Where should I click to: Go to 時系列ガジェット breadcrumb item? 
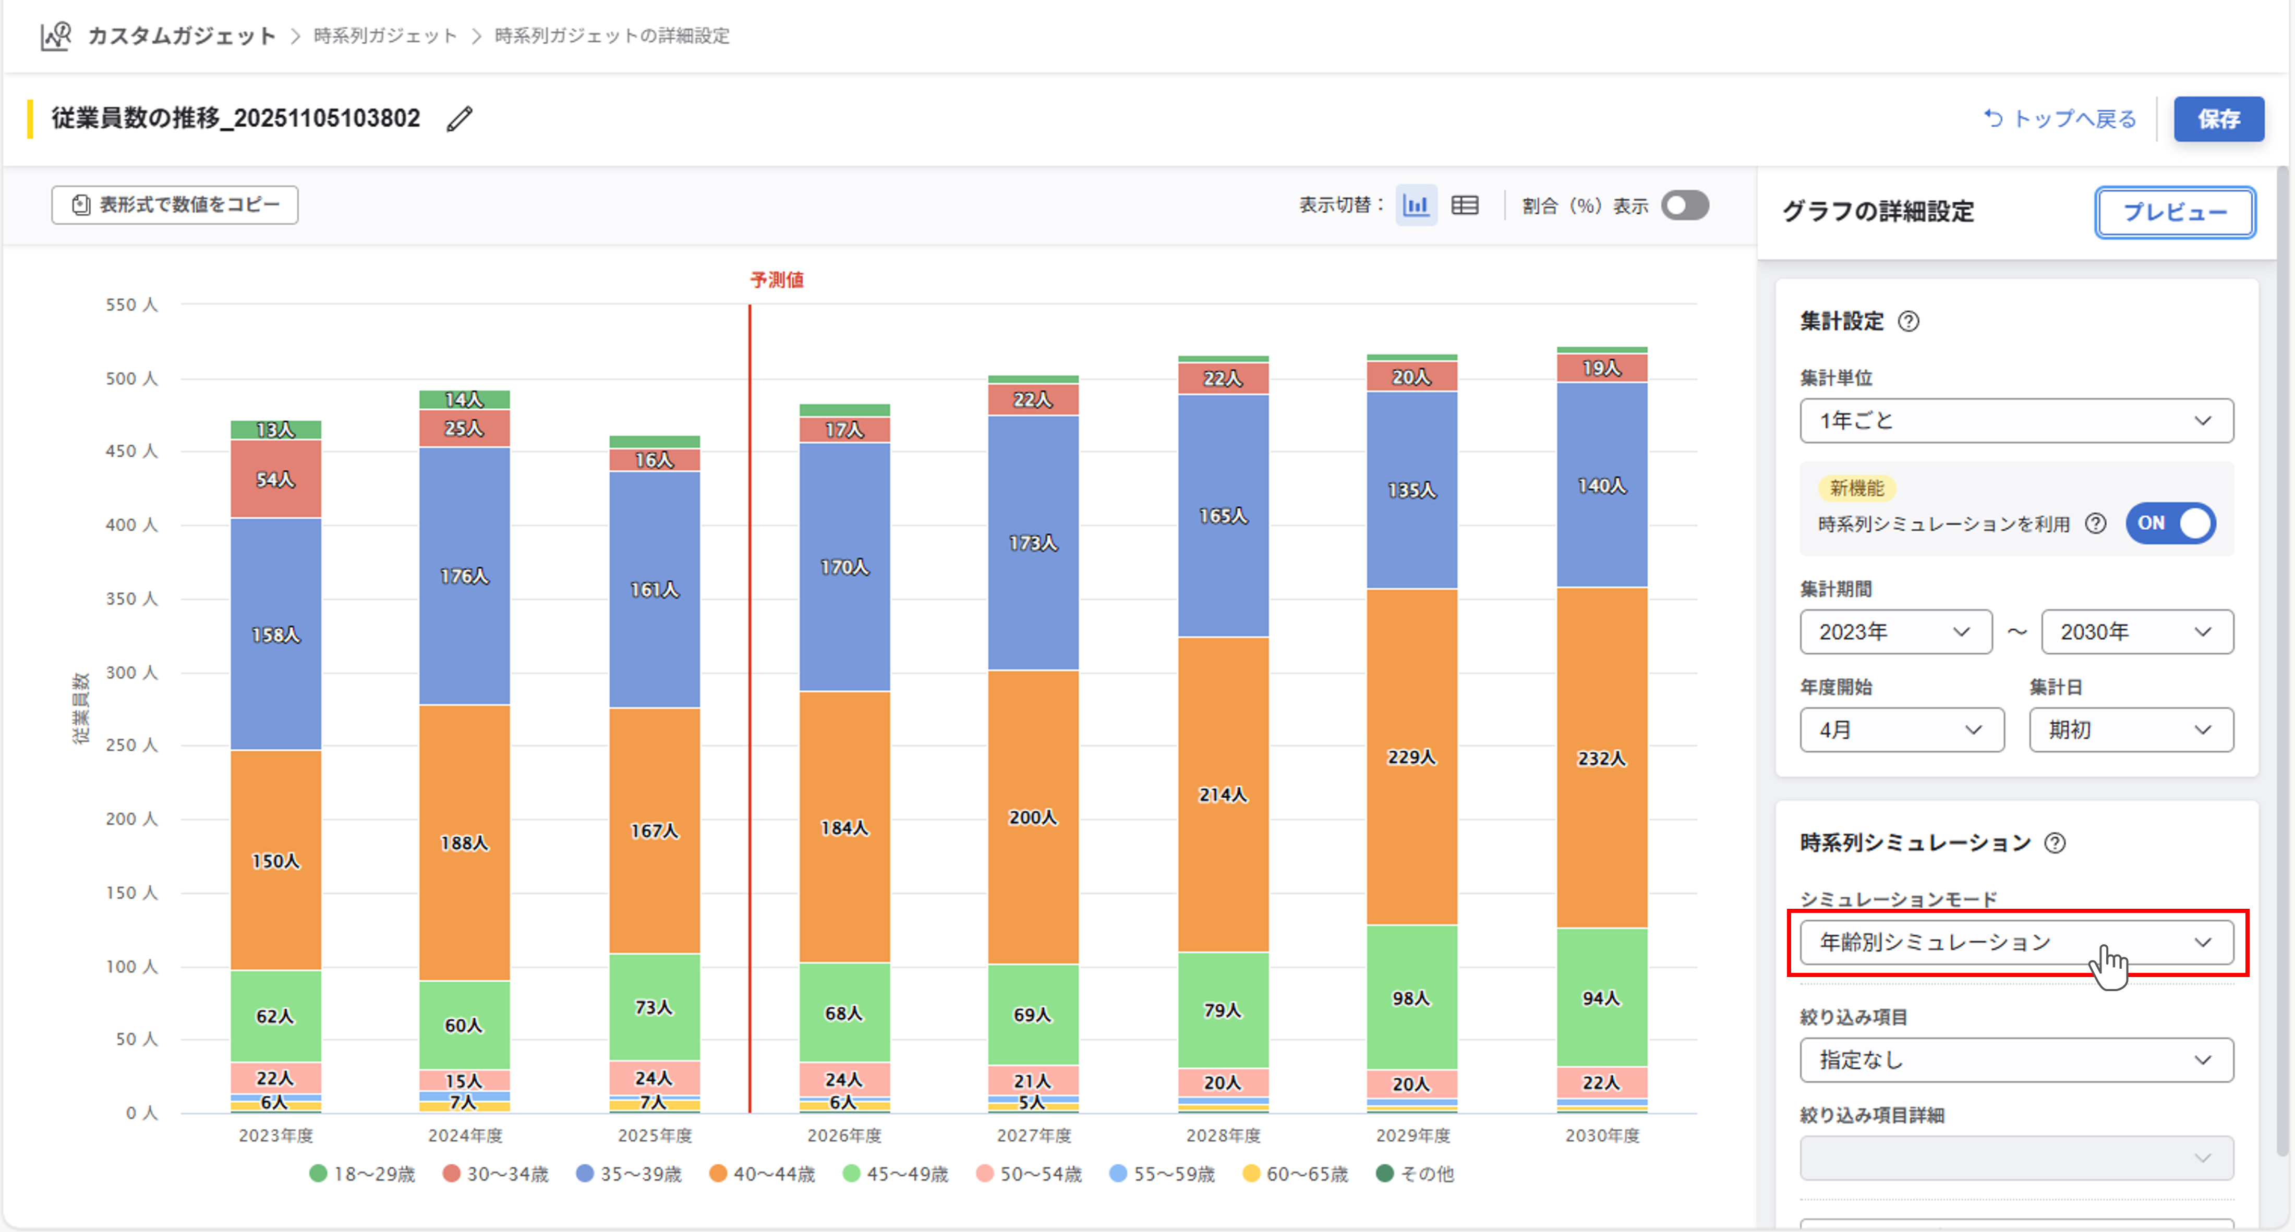[386, 35]
